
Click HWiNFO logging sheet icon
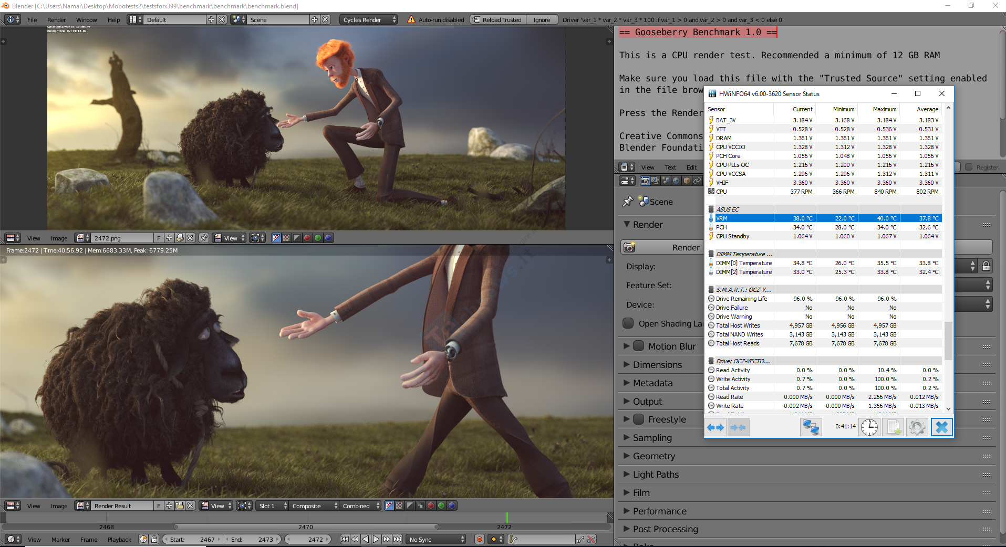(893, 427)
